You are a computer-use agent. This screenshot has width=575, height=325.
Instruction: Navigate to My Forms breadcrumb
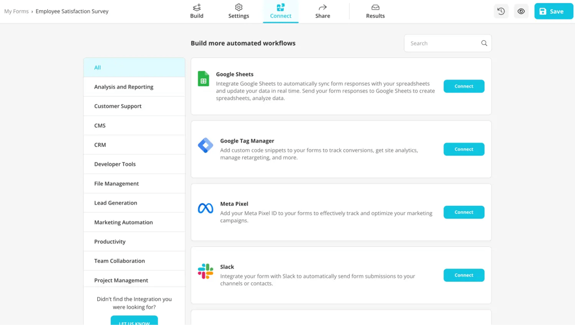coord(16,12)
